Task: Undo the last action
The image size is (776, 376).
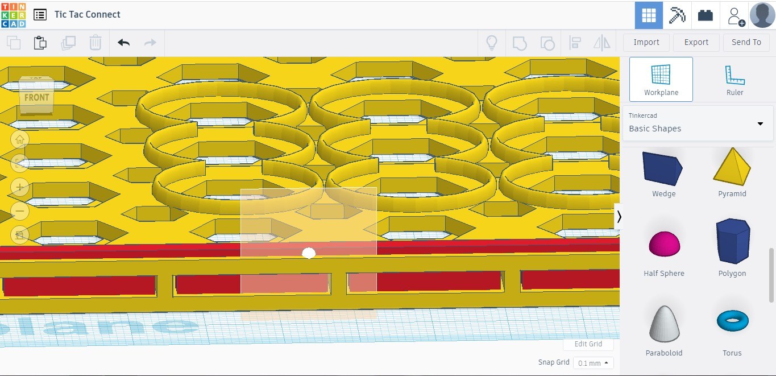Action: (x=123, y=43)
